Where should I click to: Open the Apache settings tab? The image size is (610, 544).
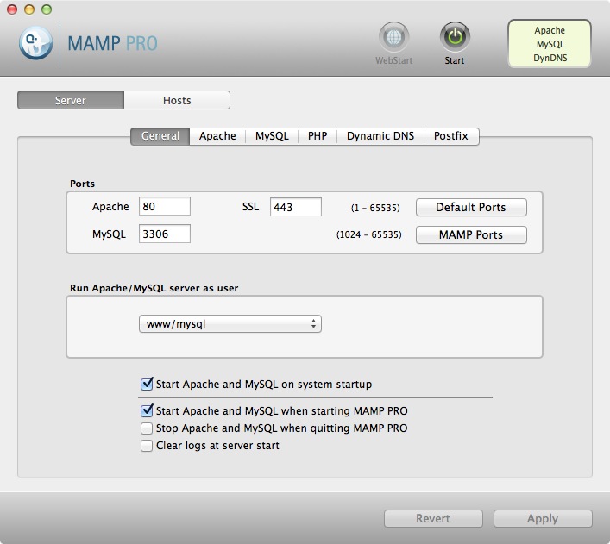(217, 136)
